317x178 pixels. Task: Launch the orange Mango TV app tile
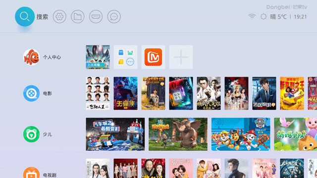153,57
